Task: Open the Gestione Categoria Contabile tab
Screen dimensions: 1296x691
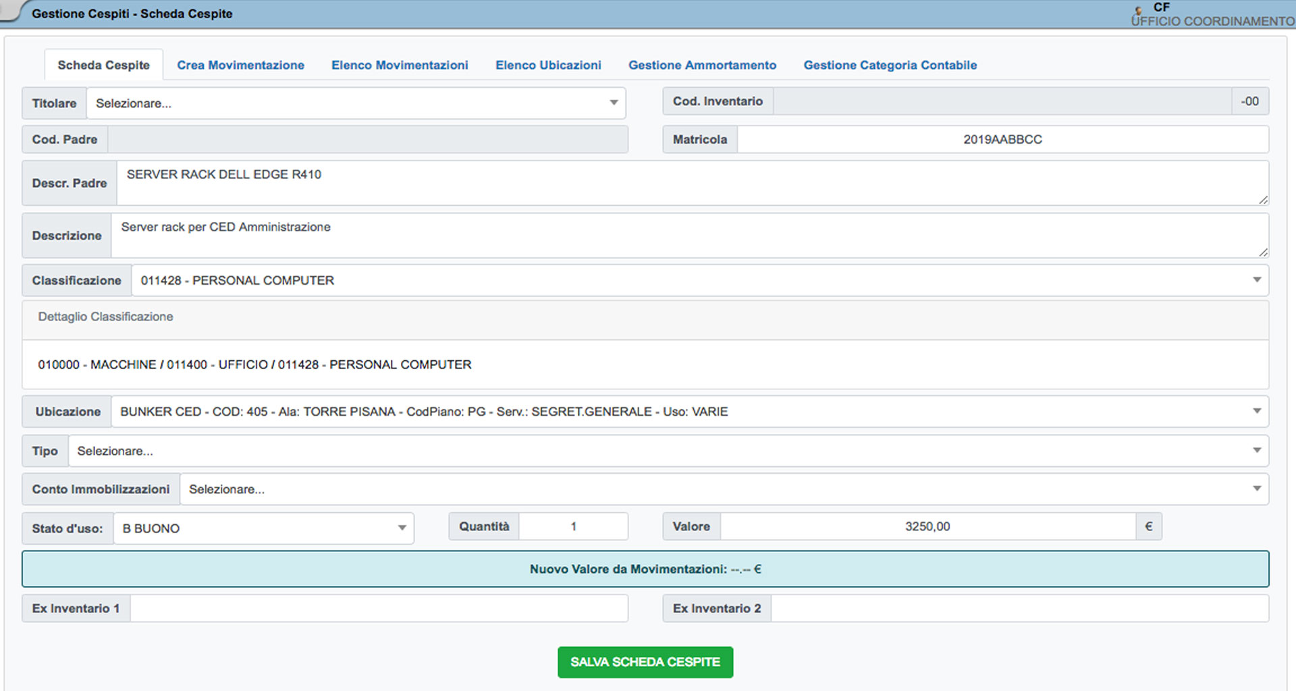Action: (x=890, y=65)
